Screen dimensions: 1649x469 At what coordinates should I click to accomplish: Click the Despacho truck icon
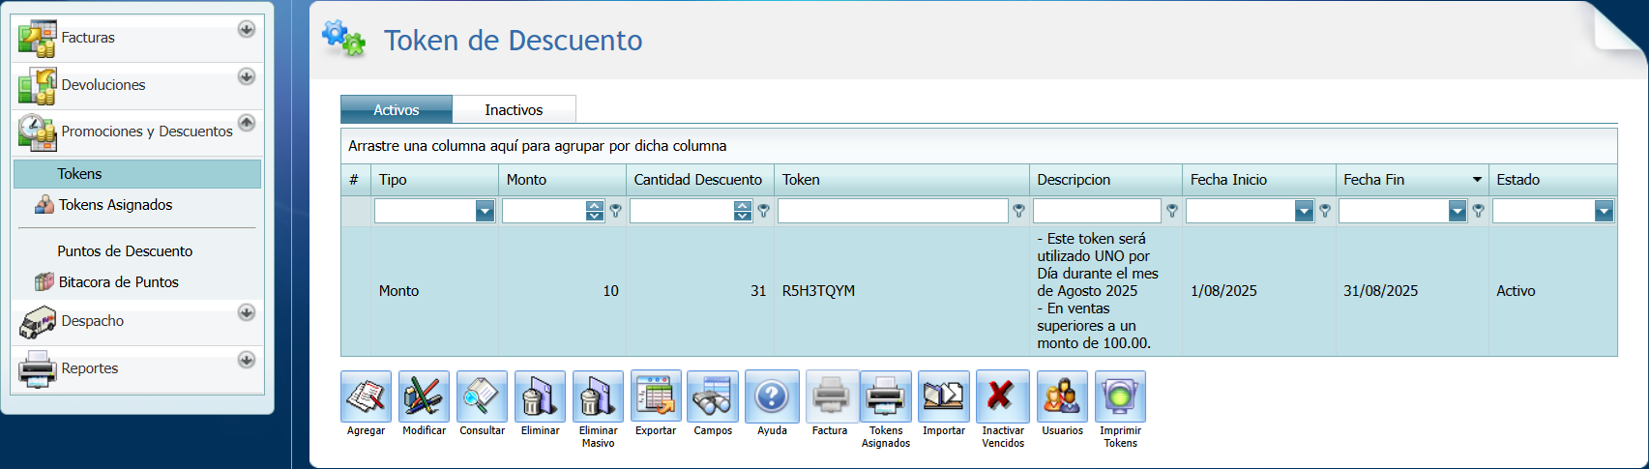coord(37,321)
